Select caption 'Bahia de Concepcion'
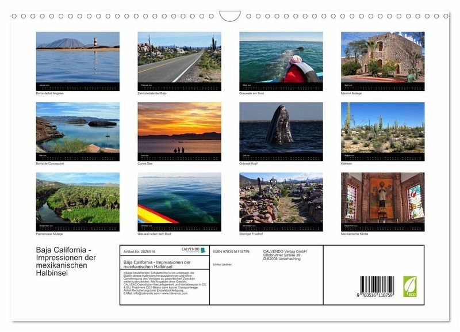Viewport: 460px width, 332px height. tap(50, 163)
